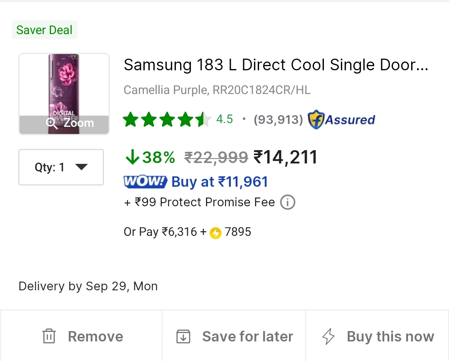Click the yellow SuperCoin icon
Screen dimensions: 449x361
pos(215,233)
